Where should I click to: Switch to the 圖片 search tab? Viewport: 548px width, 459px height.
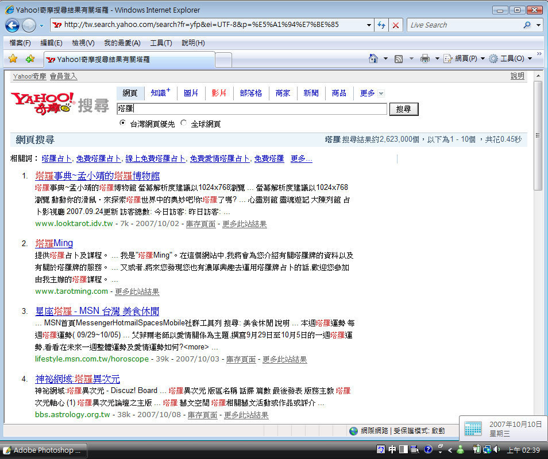pos(191,93)
